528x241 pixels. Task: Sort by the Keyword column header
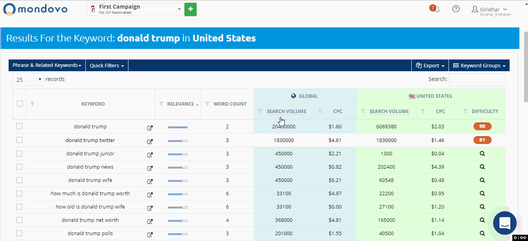click(x=93, y=104)
